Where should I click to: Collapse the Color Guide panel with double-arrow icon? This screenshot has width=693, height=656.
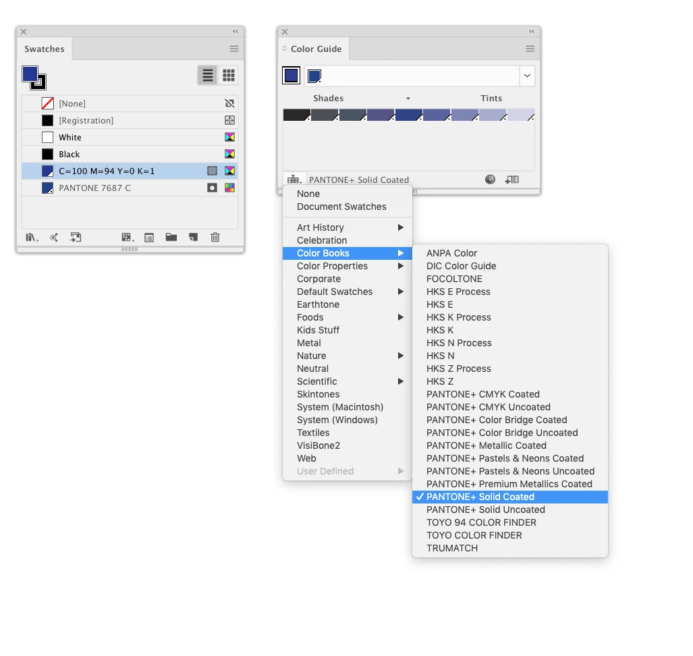click(x=532, y=32)
